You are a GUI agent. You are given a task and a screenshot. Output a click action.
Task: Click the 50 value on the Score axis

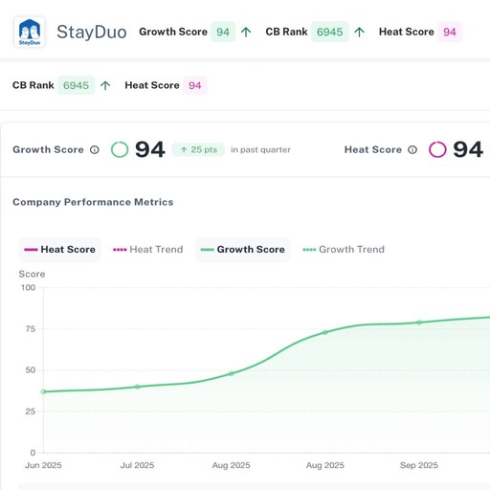tap(31, 370)
